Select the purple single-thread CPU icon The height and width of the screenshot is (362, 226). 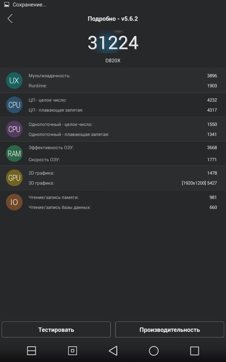tap(14, 129)
